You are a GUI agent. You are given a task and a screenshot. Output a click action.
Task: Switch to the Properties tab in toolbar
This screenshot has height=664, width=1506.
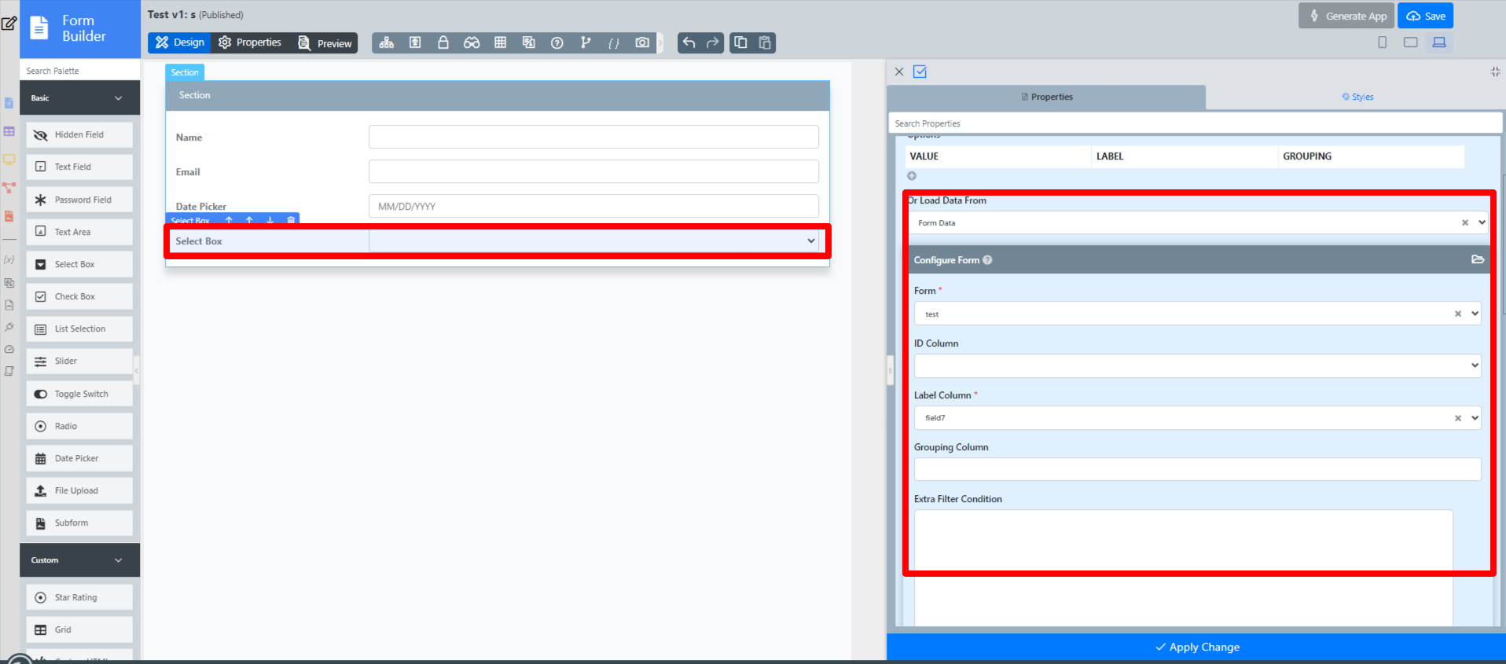coord(250,42)
